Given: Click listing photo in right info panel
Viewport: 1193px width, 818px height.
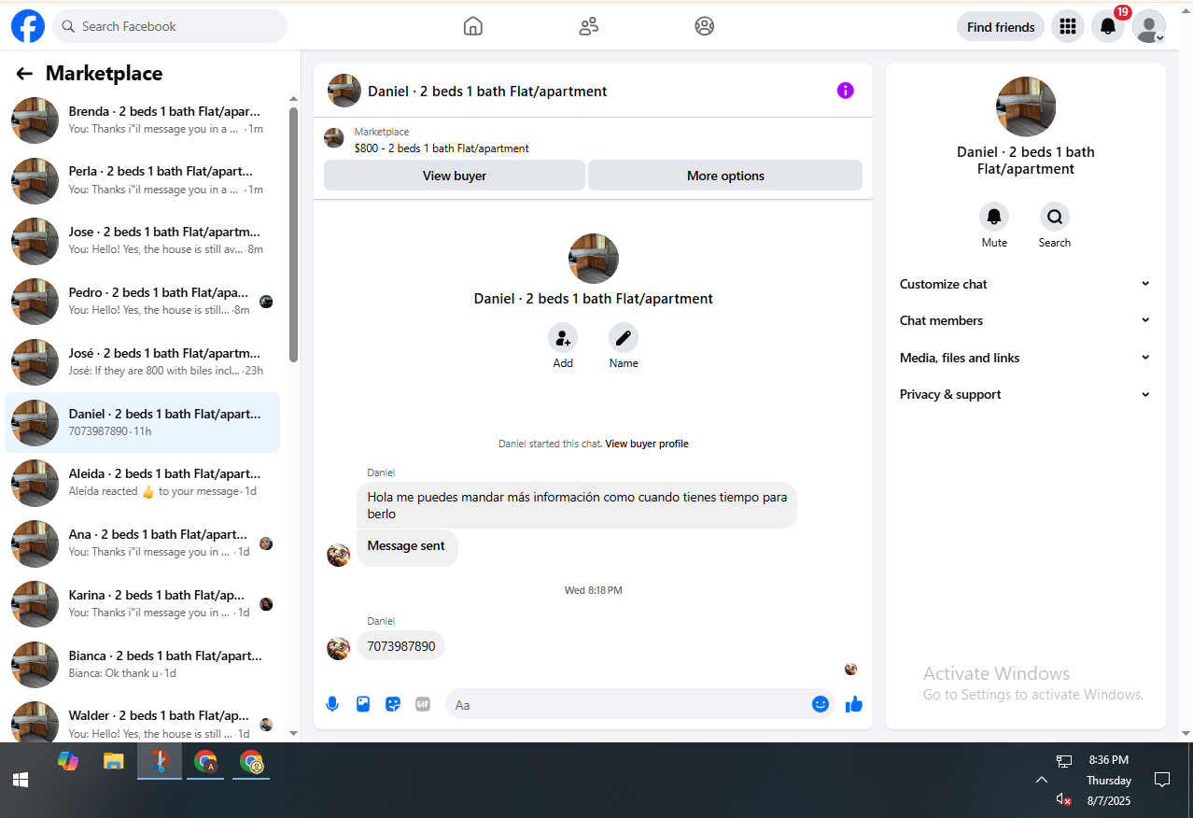Looking at the screenshot, I should 1026,106.
